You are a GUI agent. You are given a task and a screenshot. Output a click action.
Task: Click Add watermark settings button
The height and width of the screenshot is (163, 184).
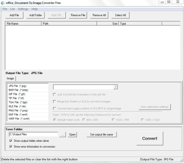[x=155, y=107]
